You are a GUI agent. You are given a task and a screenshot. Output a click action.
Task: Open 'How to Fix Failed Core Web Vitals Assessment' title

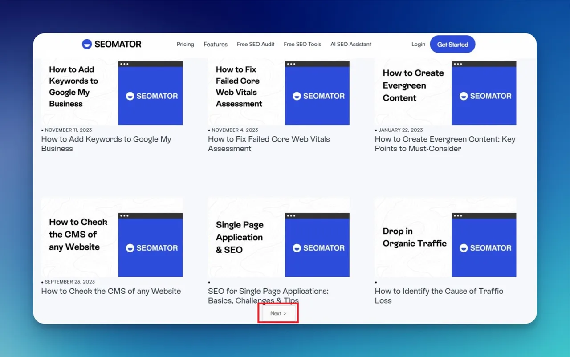[269, 144]
